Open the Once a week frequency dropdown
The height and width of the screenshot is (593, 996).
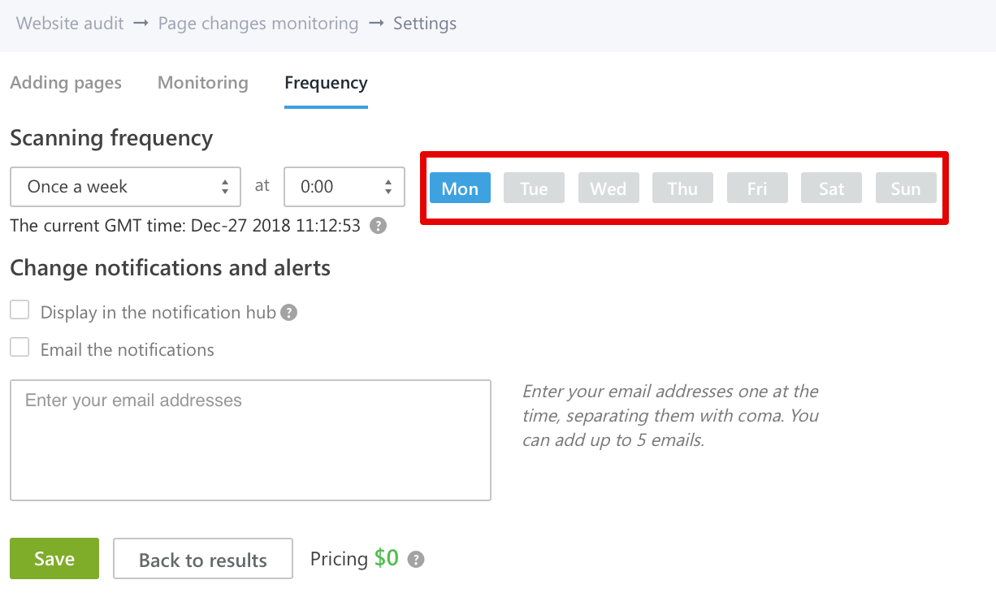point(125,187)
